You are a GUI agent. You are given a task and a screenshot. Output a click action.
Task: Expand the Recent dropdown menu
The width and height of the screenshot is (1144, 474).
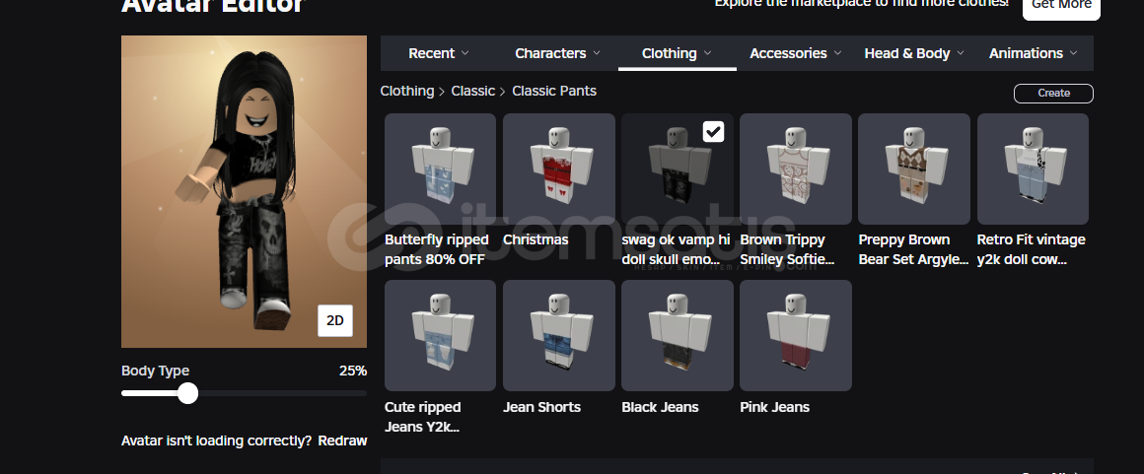coord(439,53)
